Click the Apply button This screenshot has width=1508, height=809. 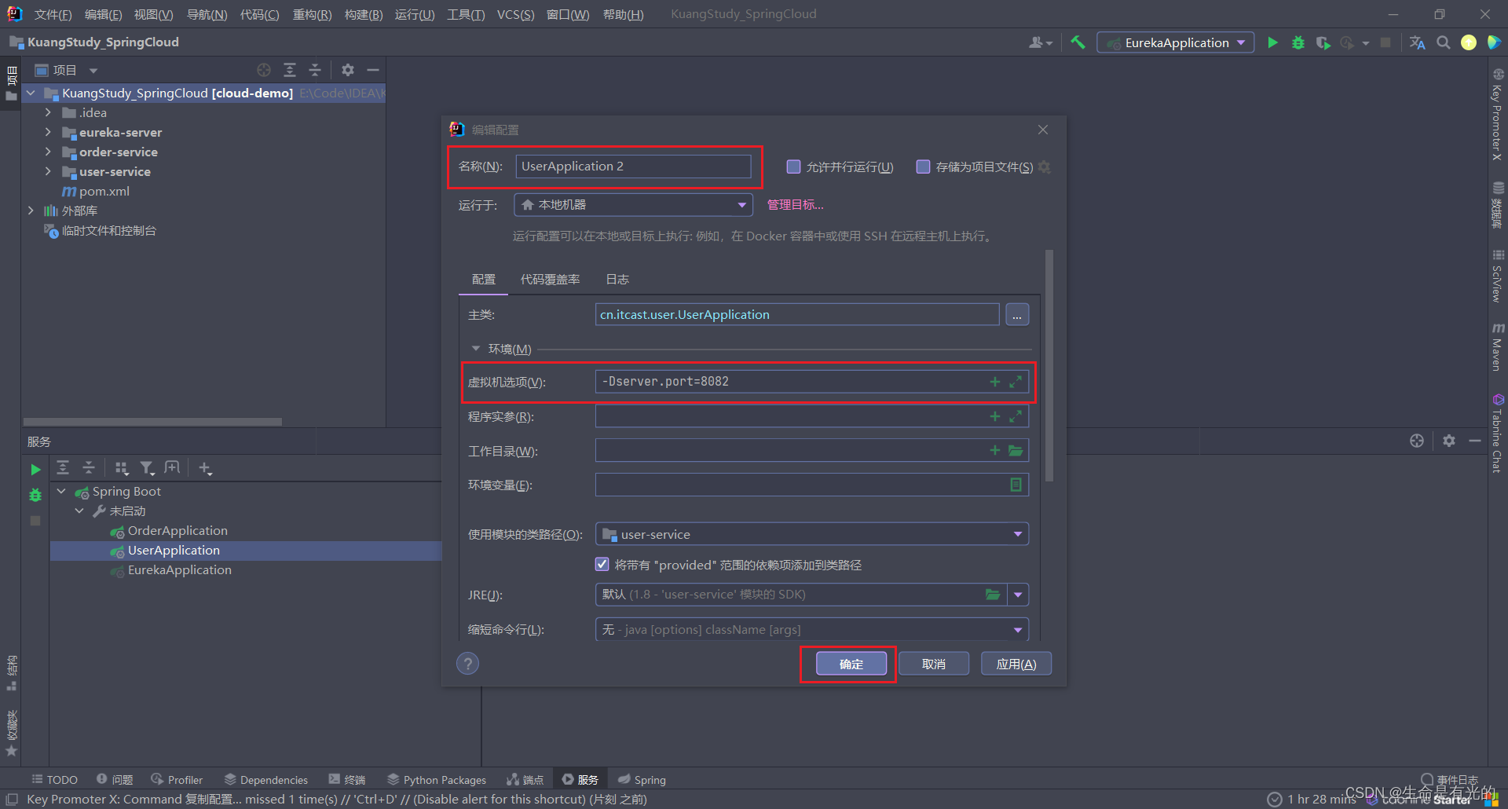(1016, 664)
